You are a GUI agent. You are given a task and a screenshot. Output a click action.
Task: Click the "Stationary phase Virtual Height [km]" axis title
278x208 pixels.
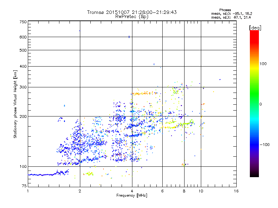coord(15,104)
